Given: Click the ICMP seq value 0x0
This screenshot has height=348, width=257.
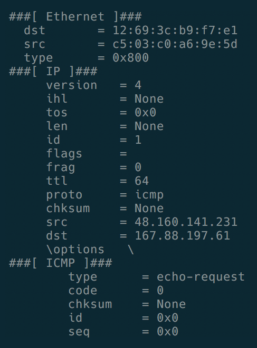Looking at the screenshot, I should tap(167, 331).
